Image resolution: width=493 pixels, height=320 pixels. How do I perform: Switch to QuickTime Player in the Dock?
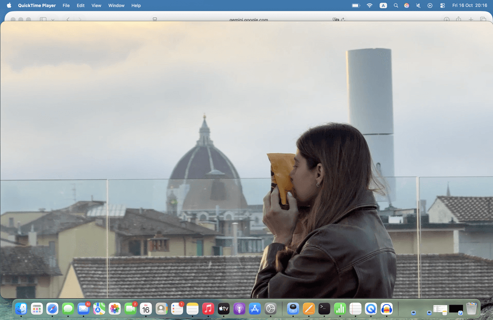pos(371,308)
